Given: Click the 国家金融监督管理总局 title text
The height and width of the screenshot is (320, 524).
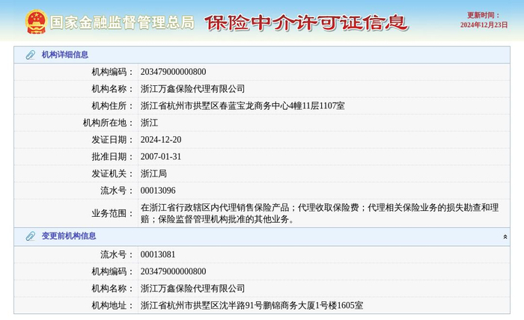Looking at the screenshot, I should (x=122, y=22).
